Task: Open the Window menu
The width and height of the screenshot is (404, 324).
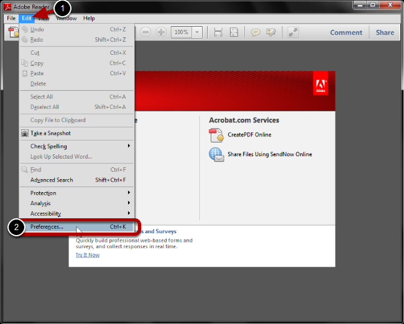Action: tap(67, 18)
